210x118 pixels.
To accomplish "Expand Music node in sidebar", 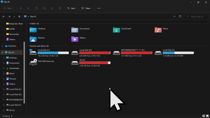I will tap(4, 73).
